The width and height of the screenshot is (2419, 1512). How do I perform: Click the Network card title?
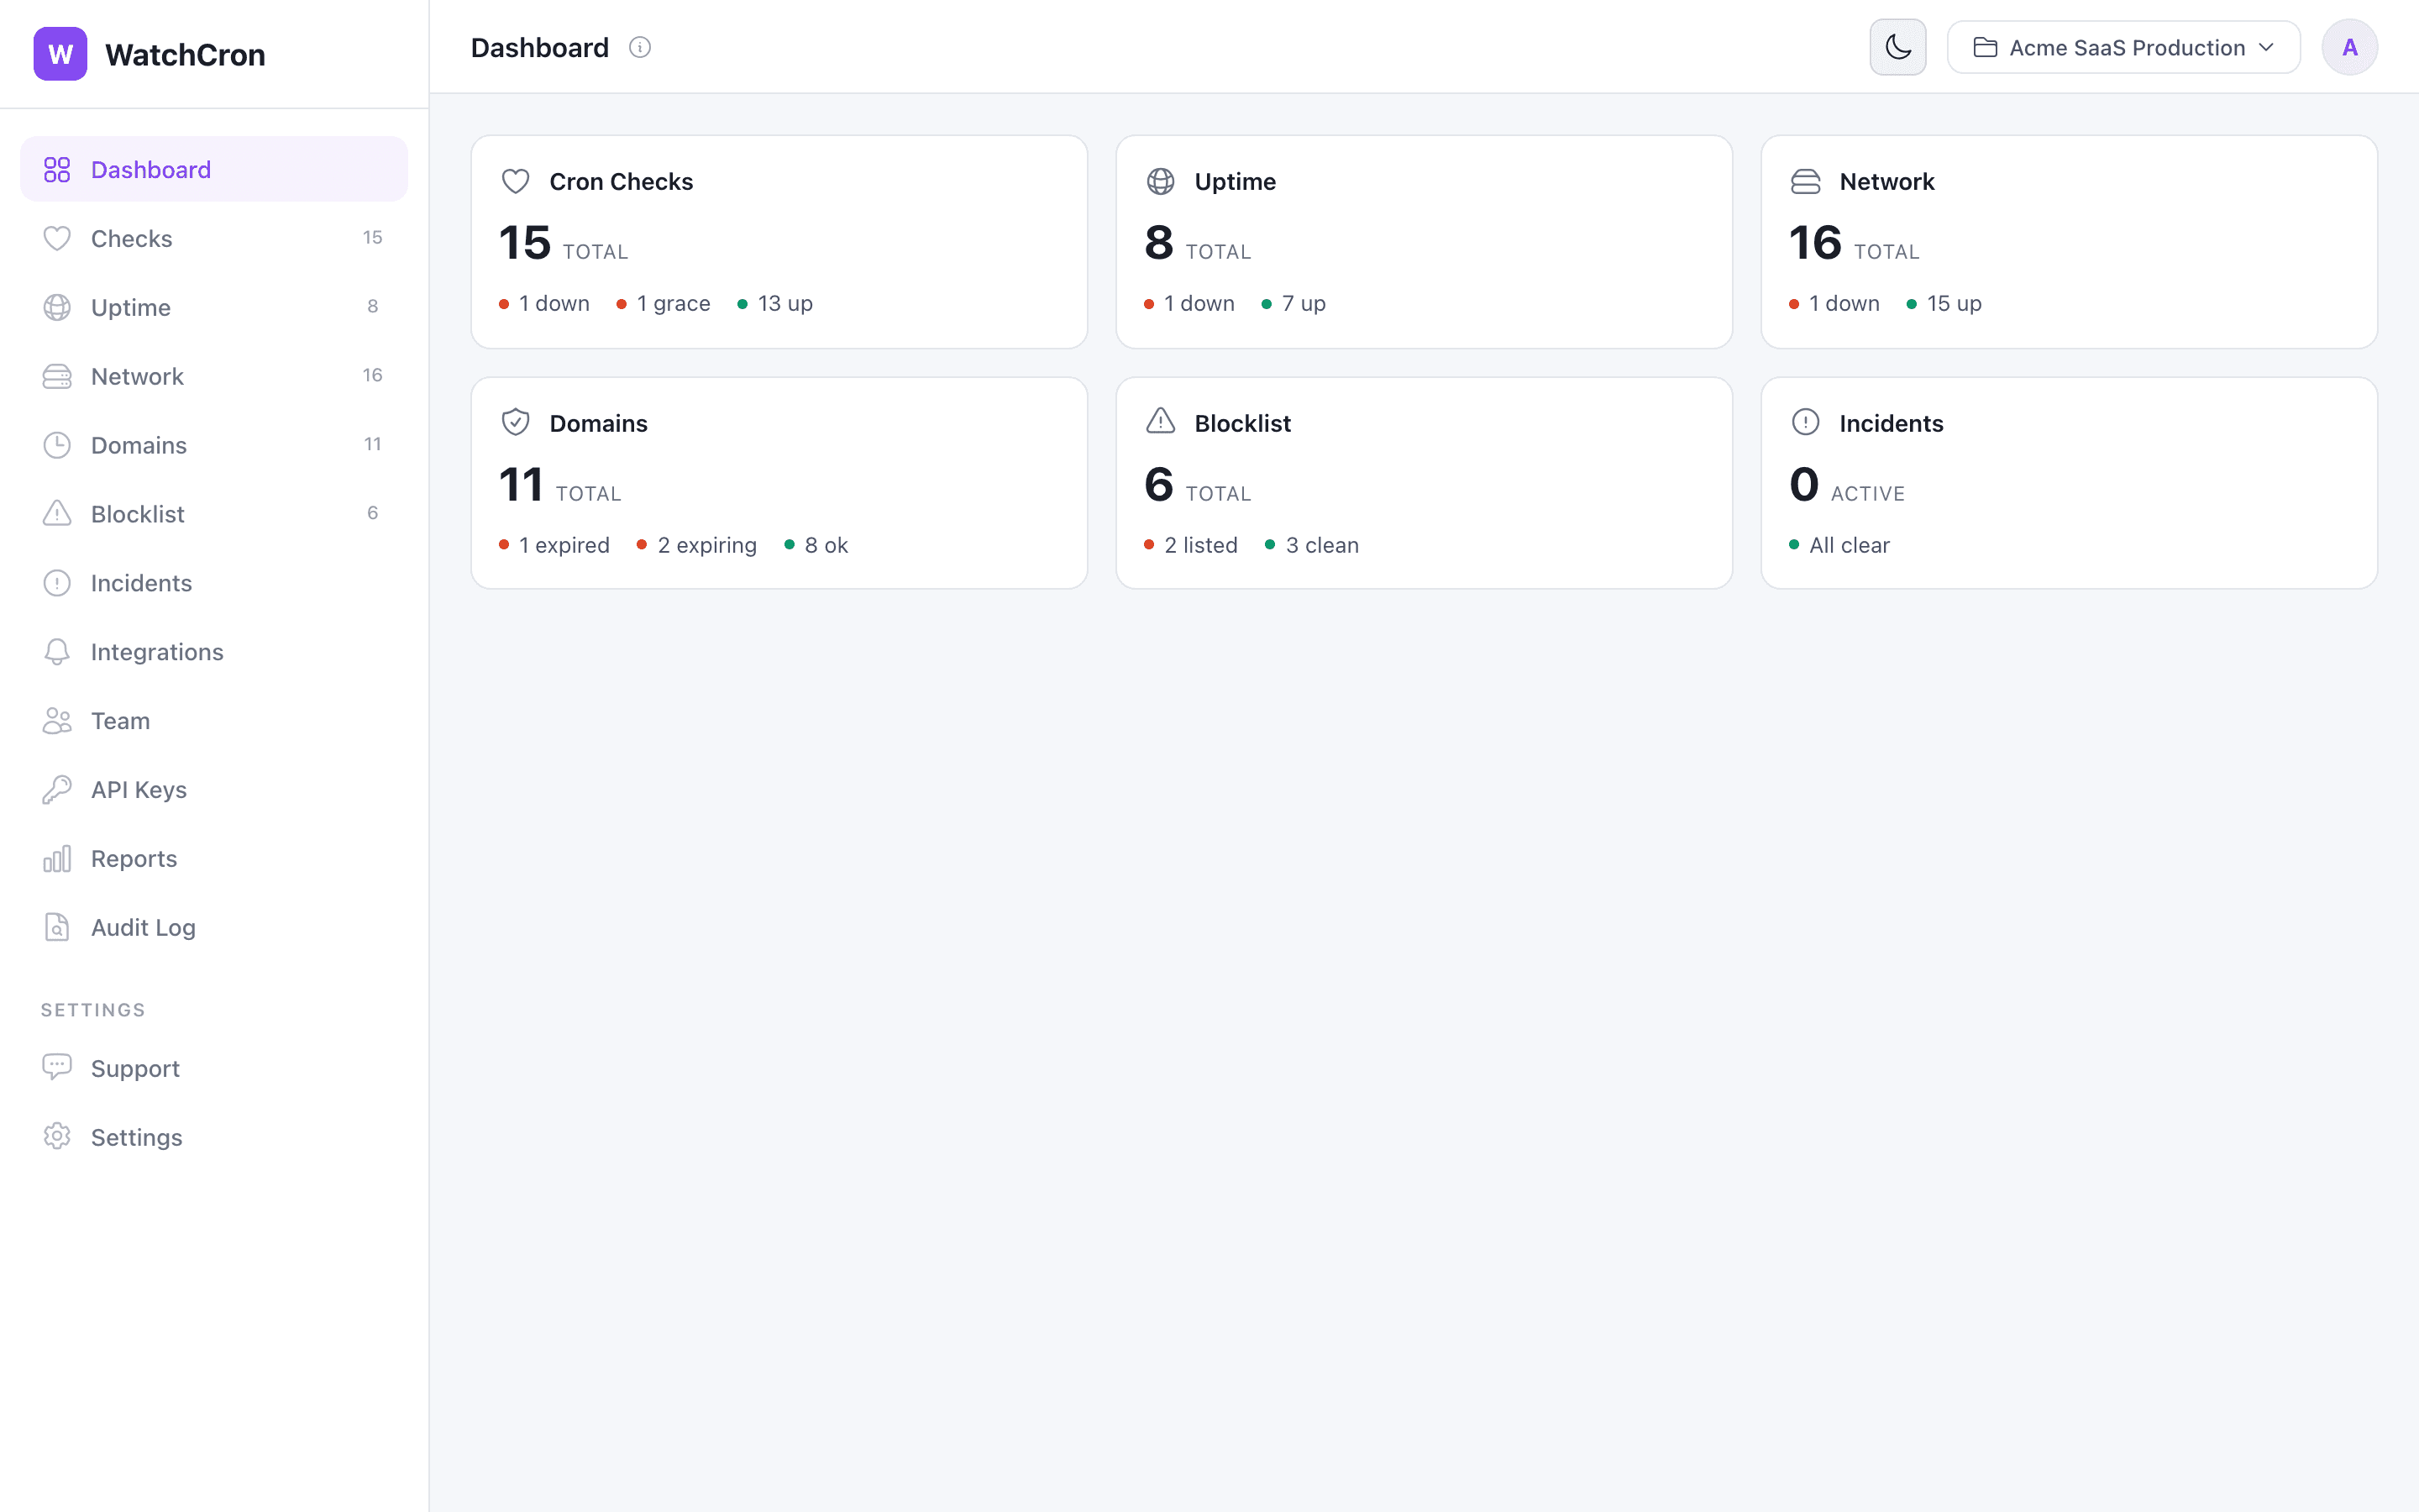(x=1886, y=182)
